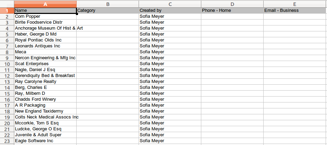Screen dimensions: 327x145
Task: Select the Created by header cell
Action: point(170,10)
